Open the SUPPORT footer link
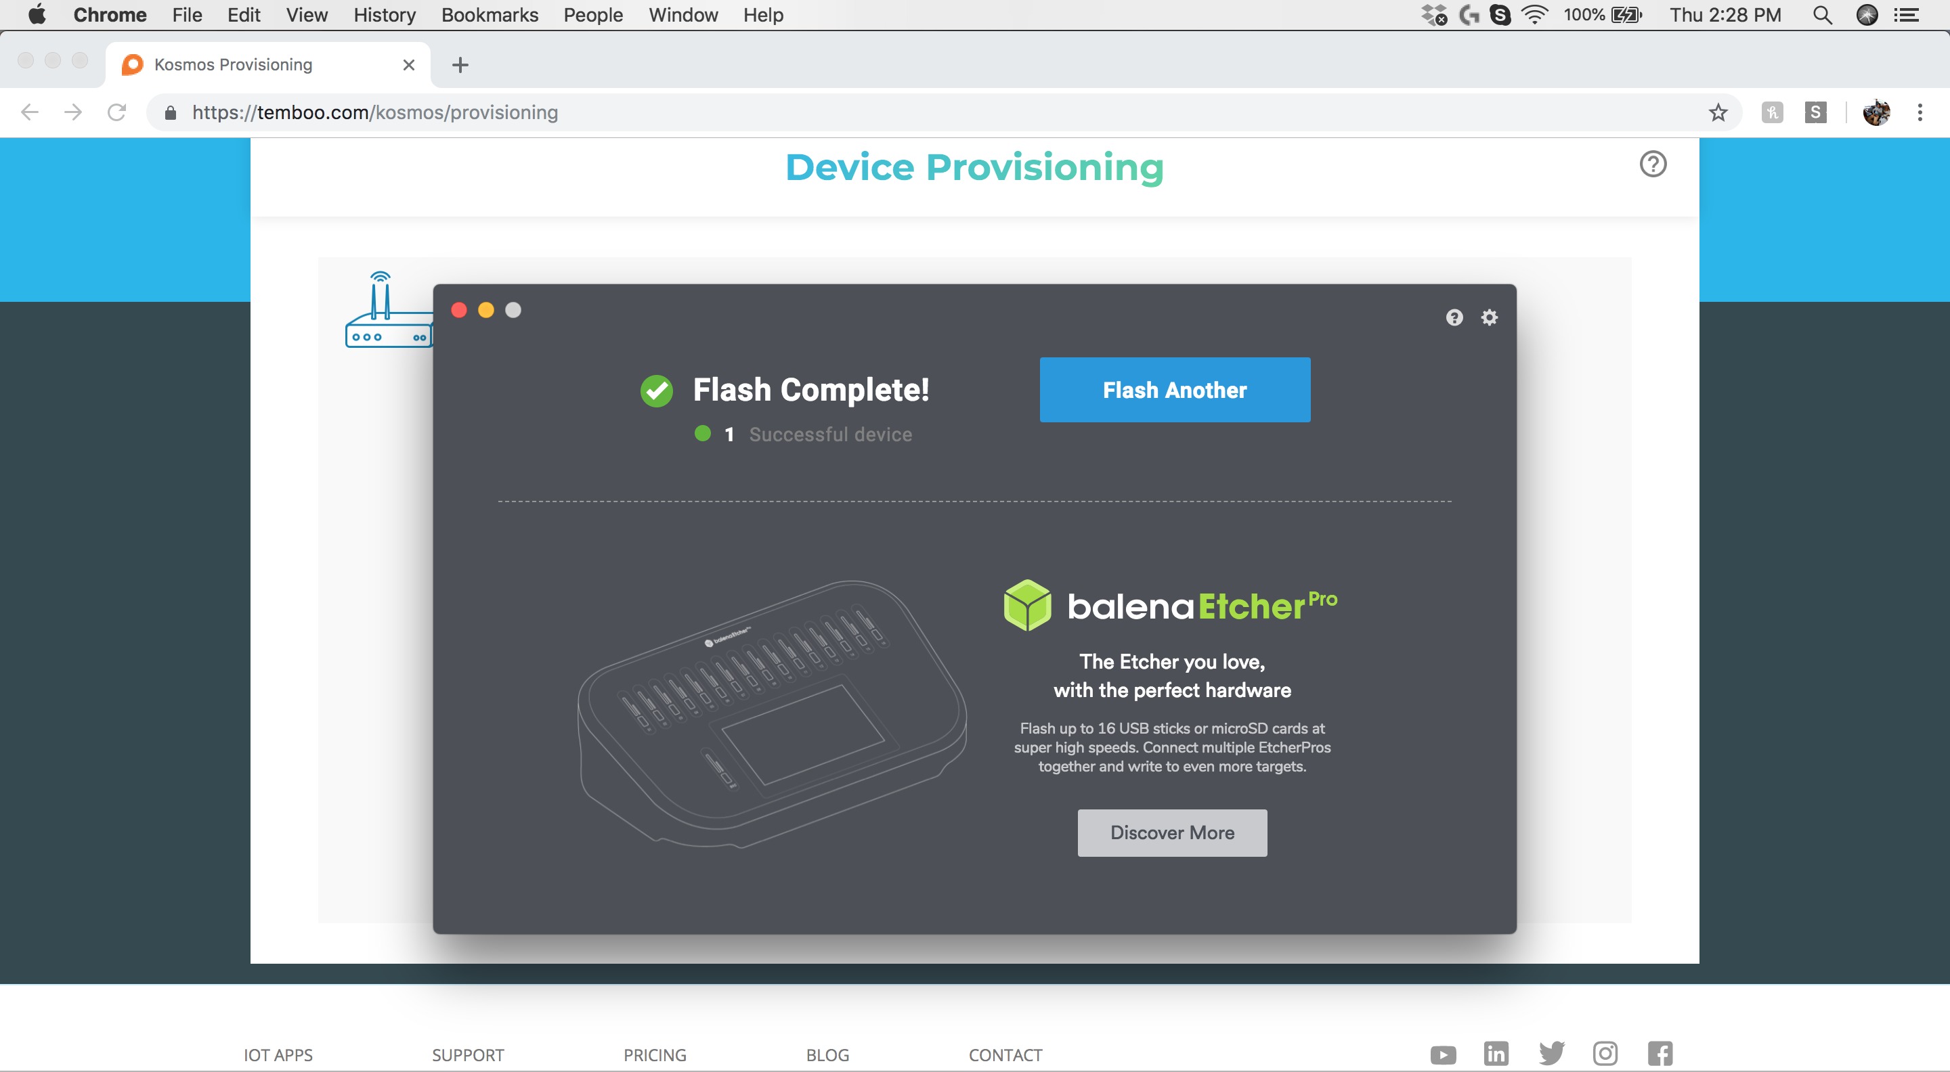The height and width of the screenshot is (1072, 1950). click(468, 1054)
